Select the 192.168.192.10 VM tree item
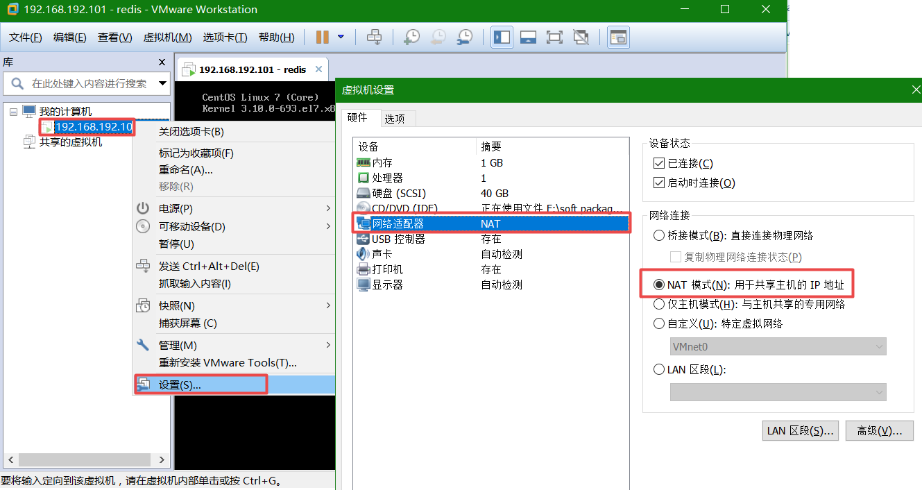 pos(94,126)
